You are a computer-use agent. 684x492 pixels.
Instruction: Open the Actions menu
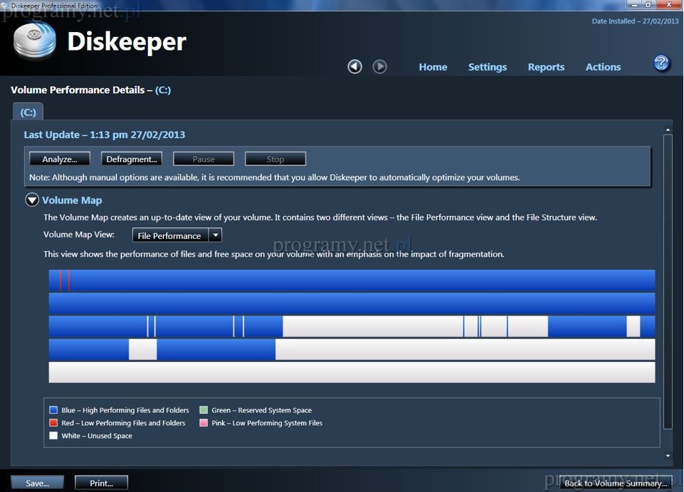point(603,67)
